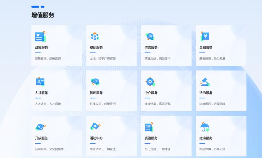Click the text 科技攻关，成果登记
The width and height of the screenshot is (262, 158).
pyautogui.click(x=103, y=104)
